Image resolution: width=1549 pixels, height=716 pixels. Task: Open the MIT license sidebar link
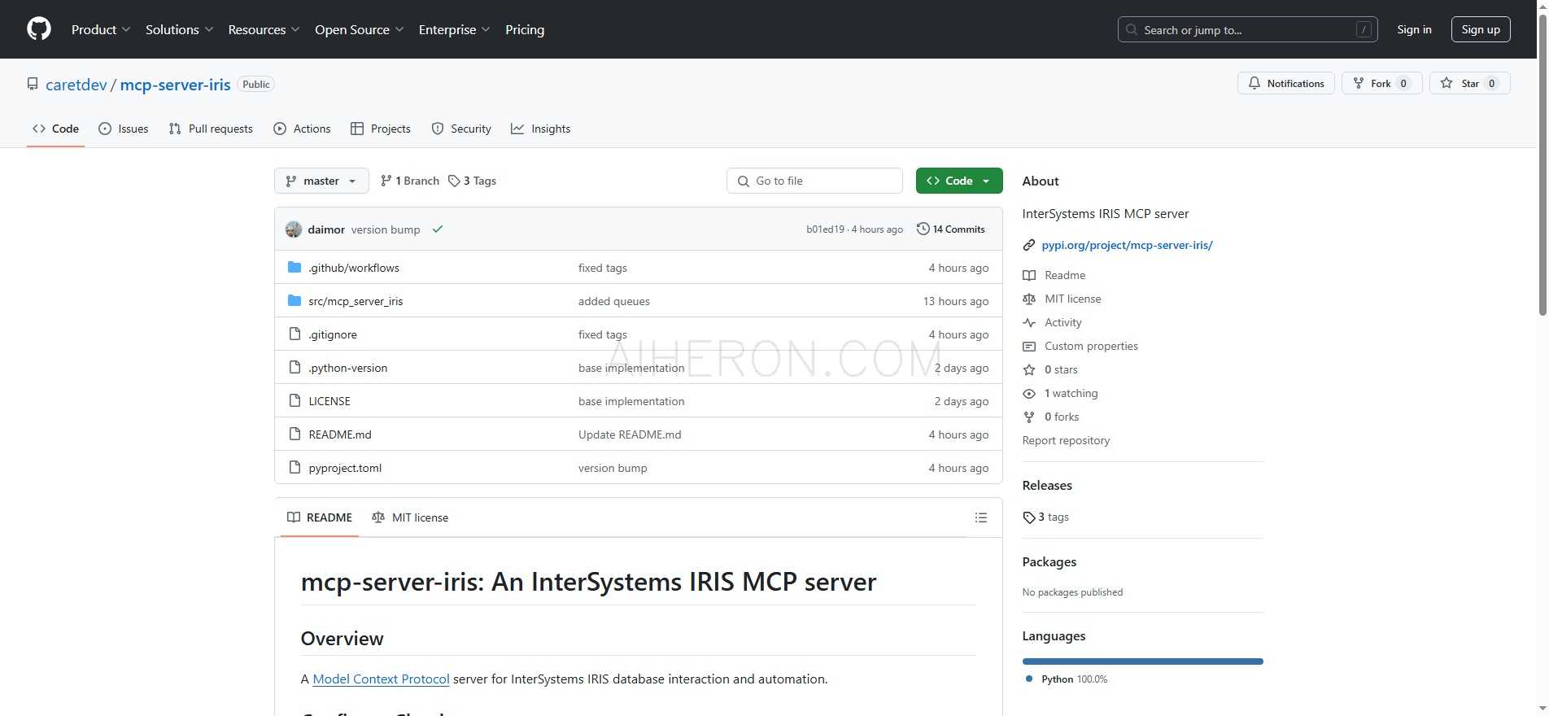(x=1072, y=299)
